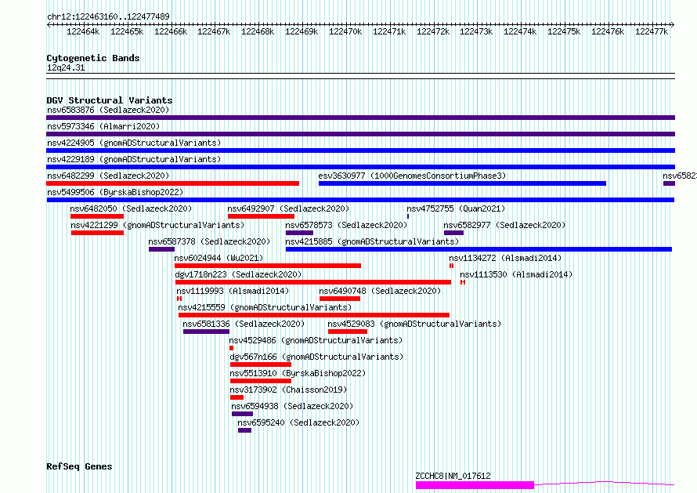Open nsv4215885 gnomAD variant label

click(372, 241)
